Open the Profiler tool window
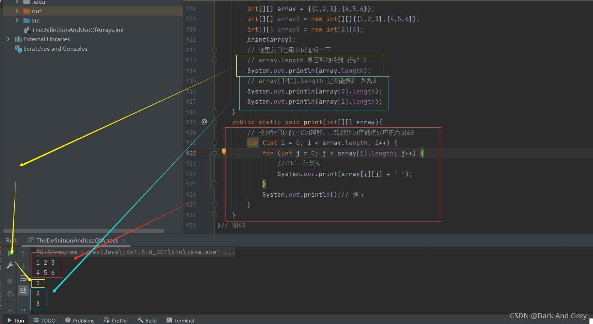The height and width of the screenshot is (324, 593). click(x=116, y=320)
